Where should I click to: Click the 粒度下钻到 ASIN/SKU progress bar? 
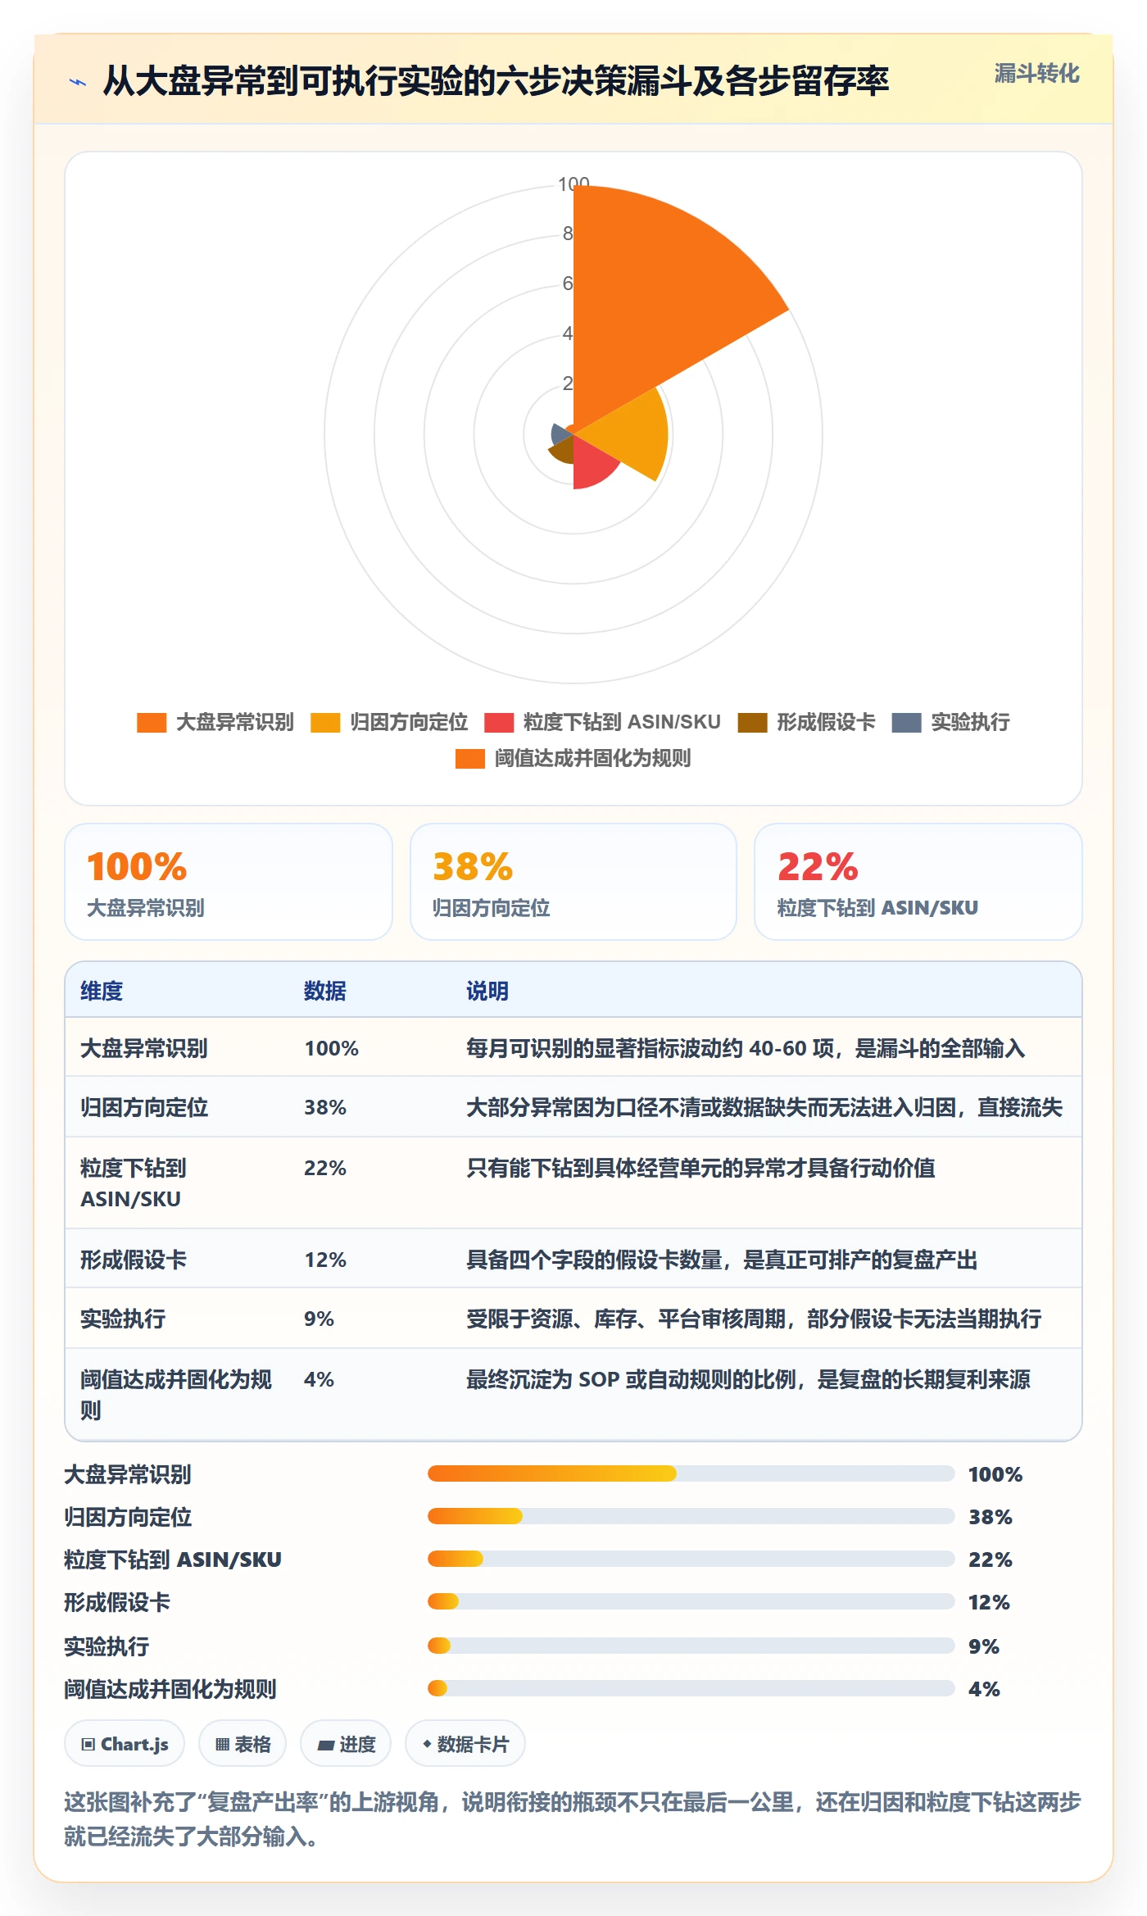(x=691, y=1559)
